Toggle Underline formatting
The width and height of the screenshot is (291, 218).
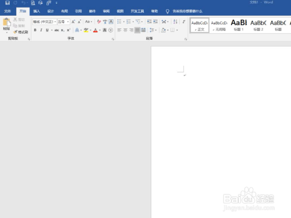[x=47, y=30]
